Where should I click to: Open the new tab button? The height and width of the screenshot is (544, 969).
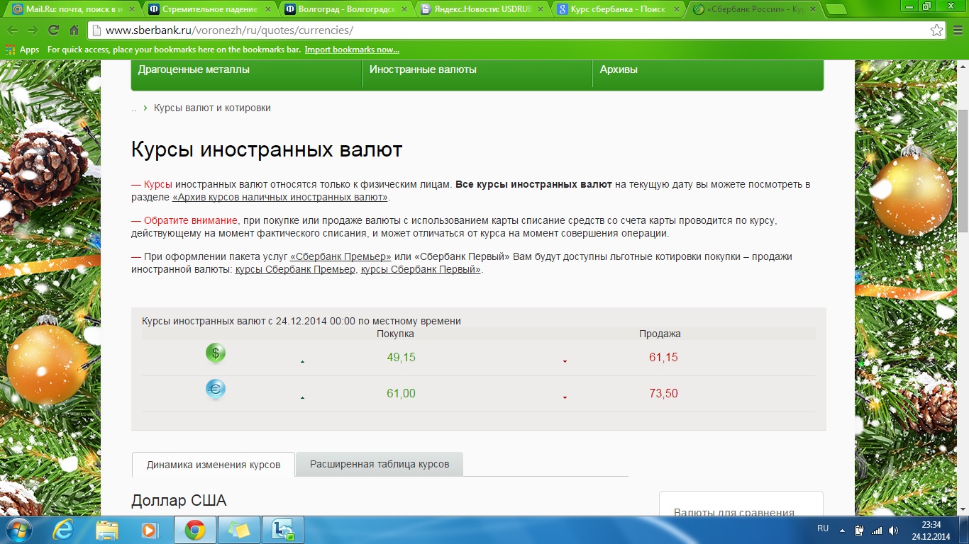837,9
